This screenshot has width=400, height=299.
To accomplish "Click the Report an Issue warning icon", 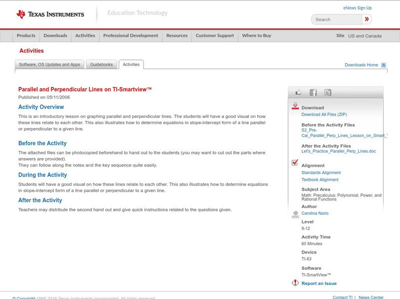I will coord(295,282).
